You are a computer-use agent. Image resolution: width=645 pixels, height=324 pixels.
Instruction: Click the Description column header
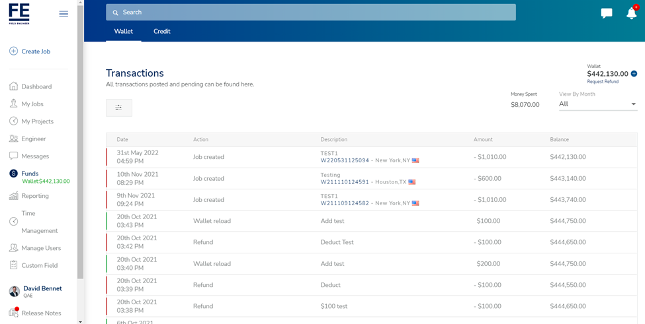(x=334, y=139)
